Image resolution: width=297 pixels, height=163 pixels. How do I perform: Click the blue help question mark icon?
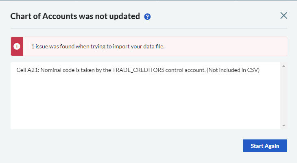(148, 17)
